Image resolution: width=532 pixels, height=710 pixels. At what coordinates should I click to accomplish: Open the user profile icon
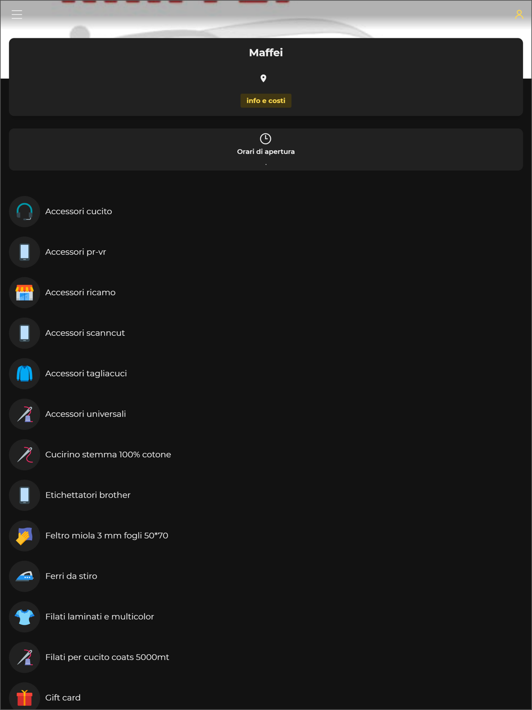[519, 14]
